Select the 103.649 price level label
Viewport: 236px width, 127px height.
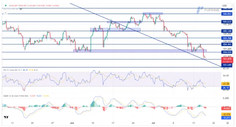(227, 65)
